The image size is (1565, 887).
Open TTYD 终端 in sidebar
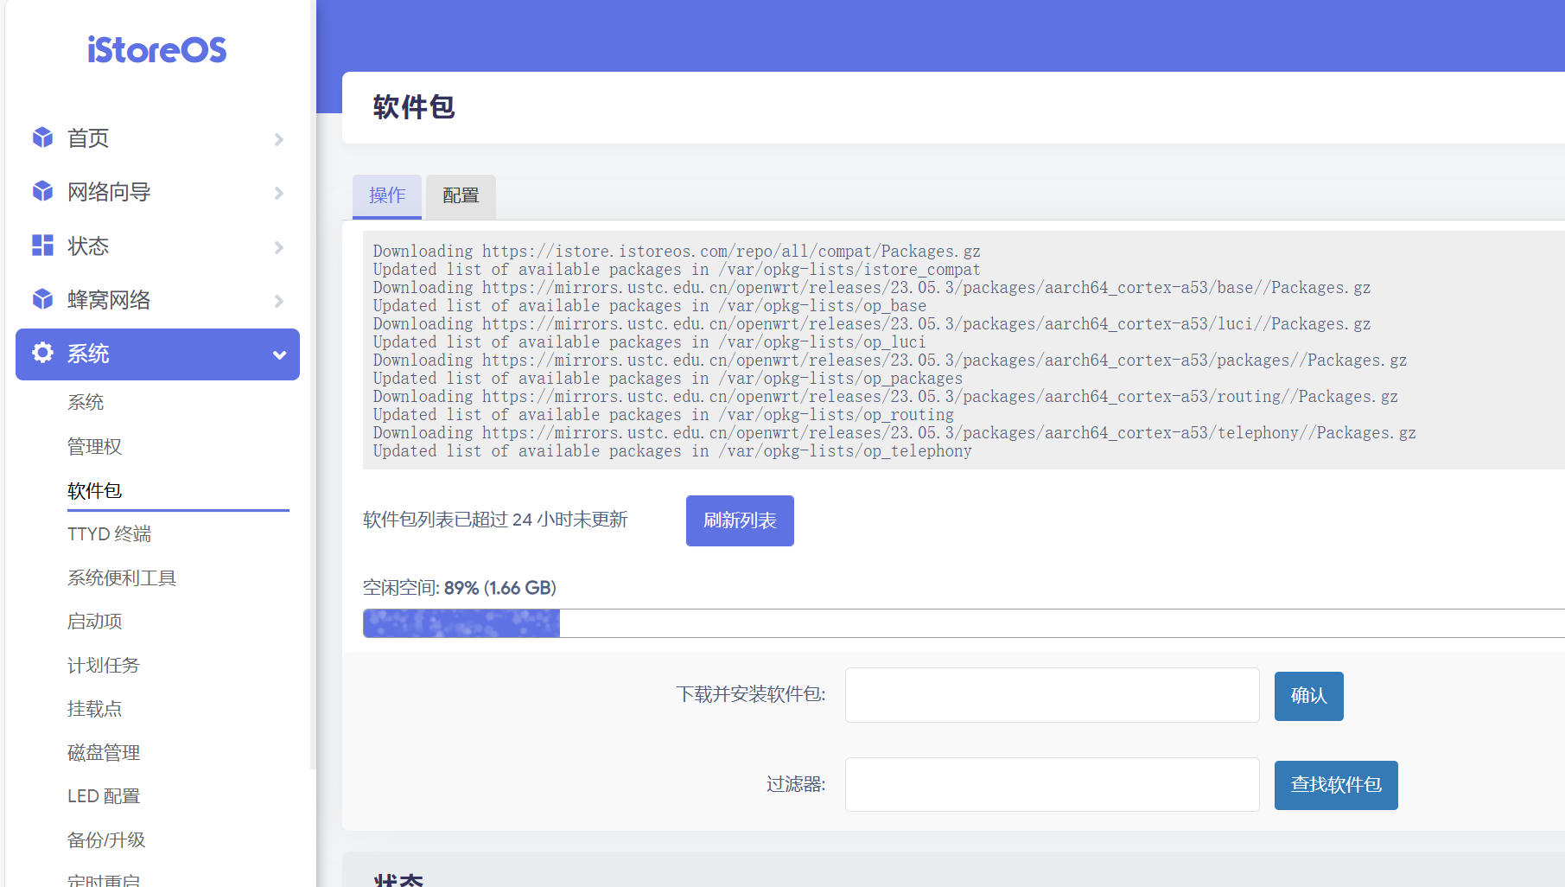[x=109, y=534]
